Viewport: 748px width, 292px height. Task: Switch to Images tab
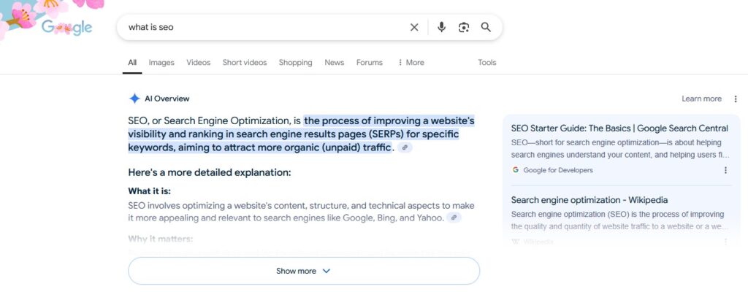pyautogui.click(x=161, y=63)
